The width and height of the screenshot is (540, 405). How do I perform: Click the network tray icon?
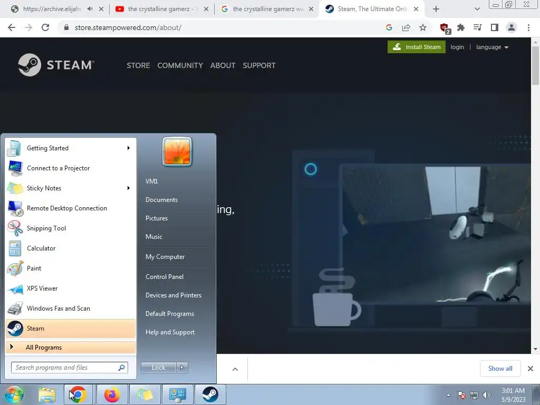[474, 395]
